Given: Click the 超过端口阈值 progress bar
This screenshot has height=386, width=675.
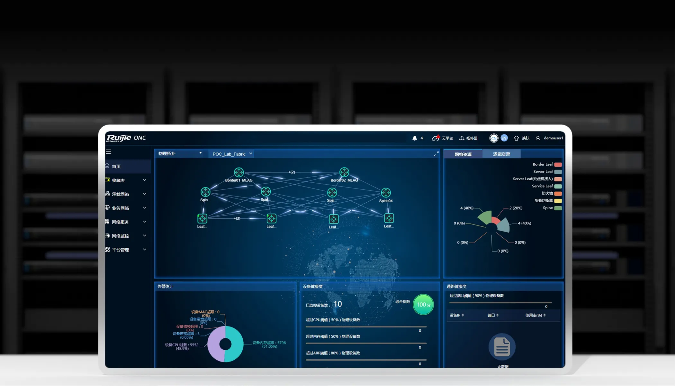Looking at the screenshot, I should [x=500, y=302].
